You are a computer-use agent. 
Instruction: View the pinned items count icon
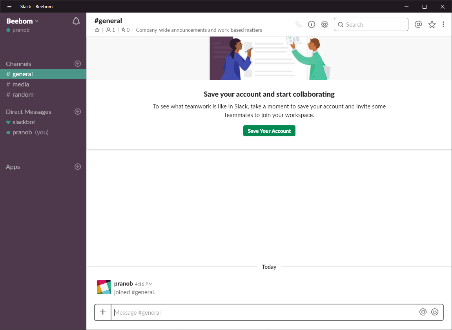coord(126,30)
